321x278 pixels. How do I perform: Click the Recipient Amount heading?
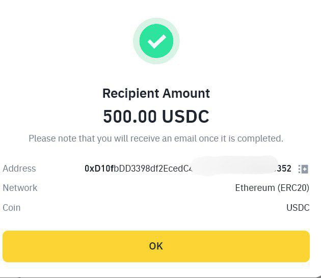(156, 94)
